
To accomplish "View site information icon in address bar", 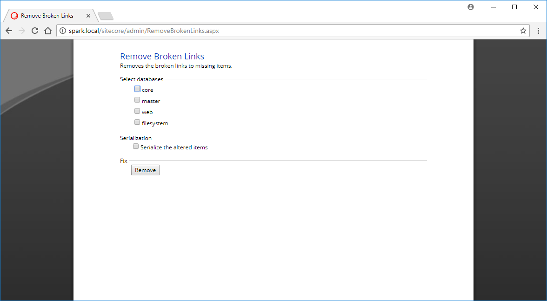I will pyautogui.click(x=63, y=31).
